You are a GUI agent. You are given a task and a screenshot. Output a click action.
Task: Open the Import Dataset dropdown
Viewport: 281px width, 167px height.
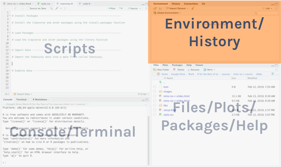pyautogui.click(x=177, y=8)
